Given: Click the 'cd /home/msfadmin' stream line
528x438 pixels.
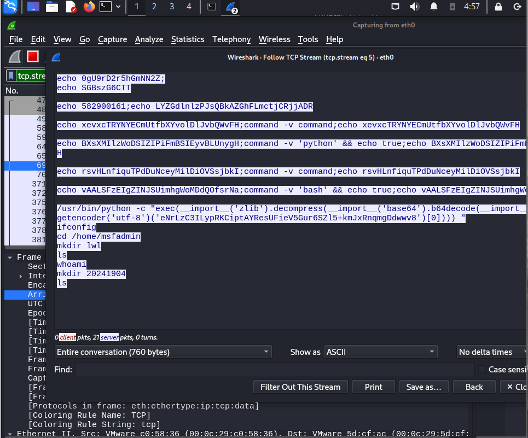Looking at the screenshot, I should [x=98, y=236].
